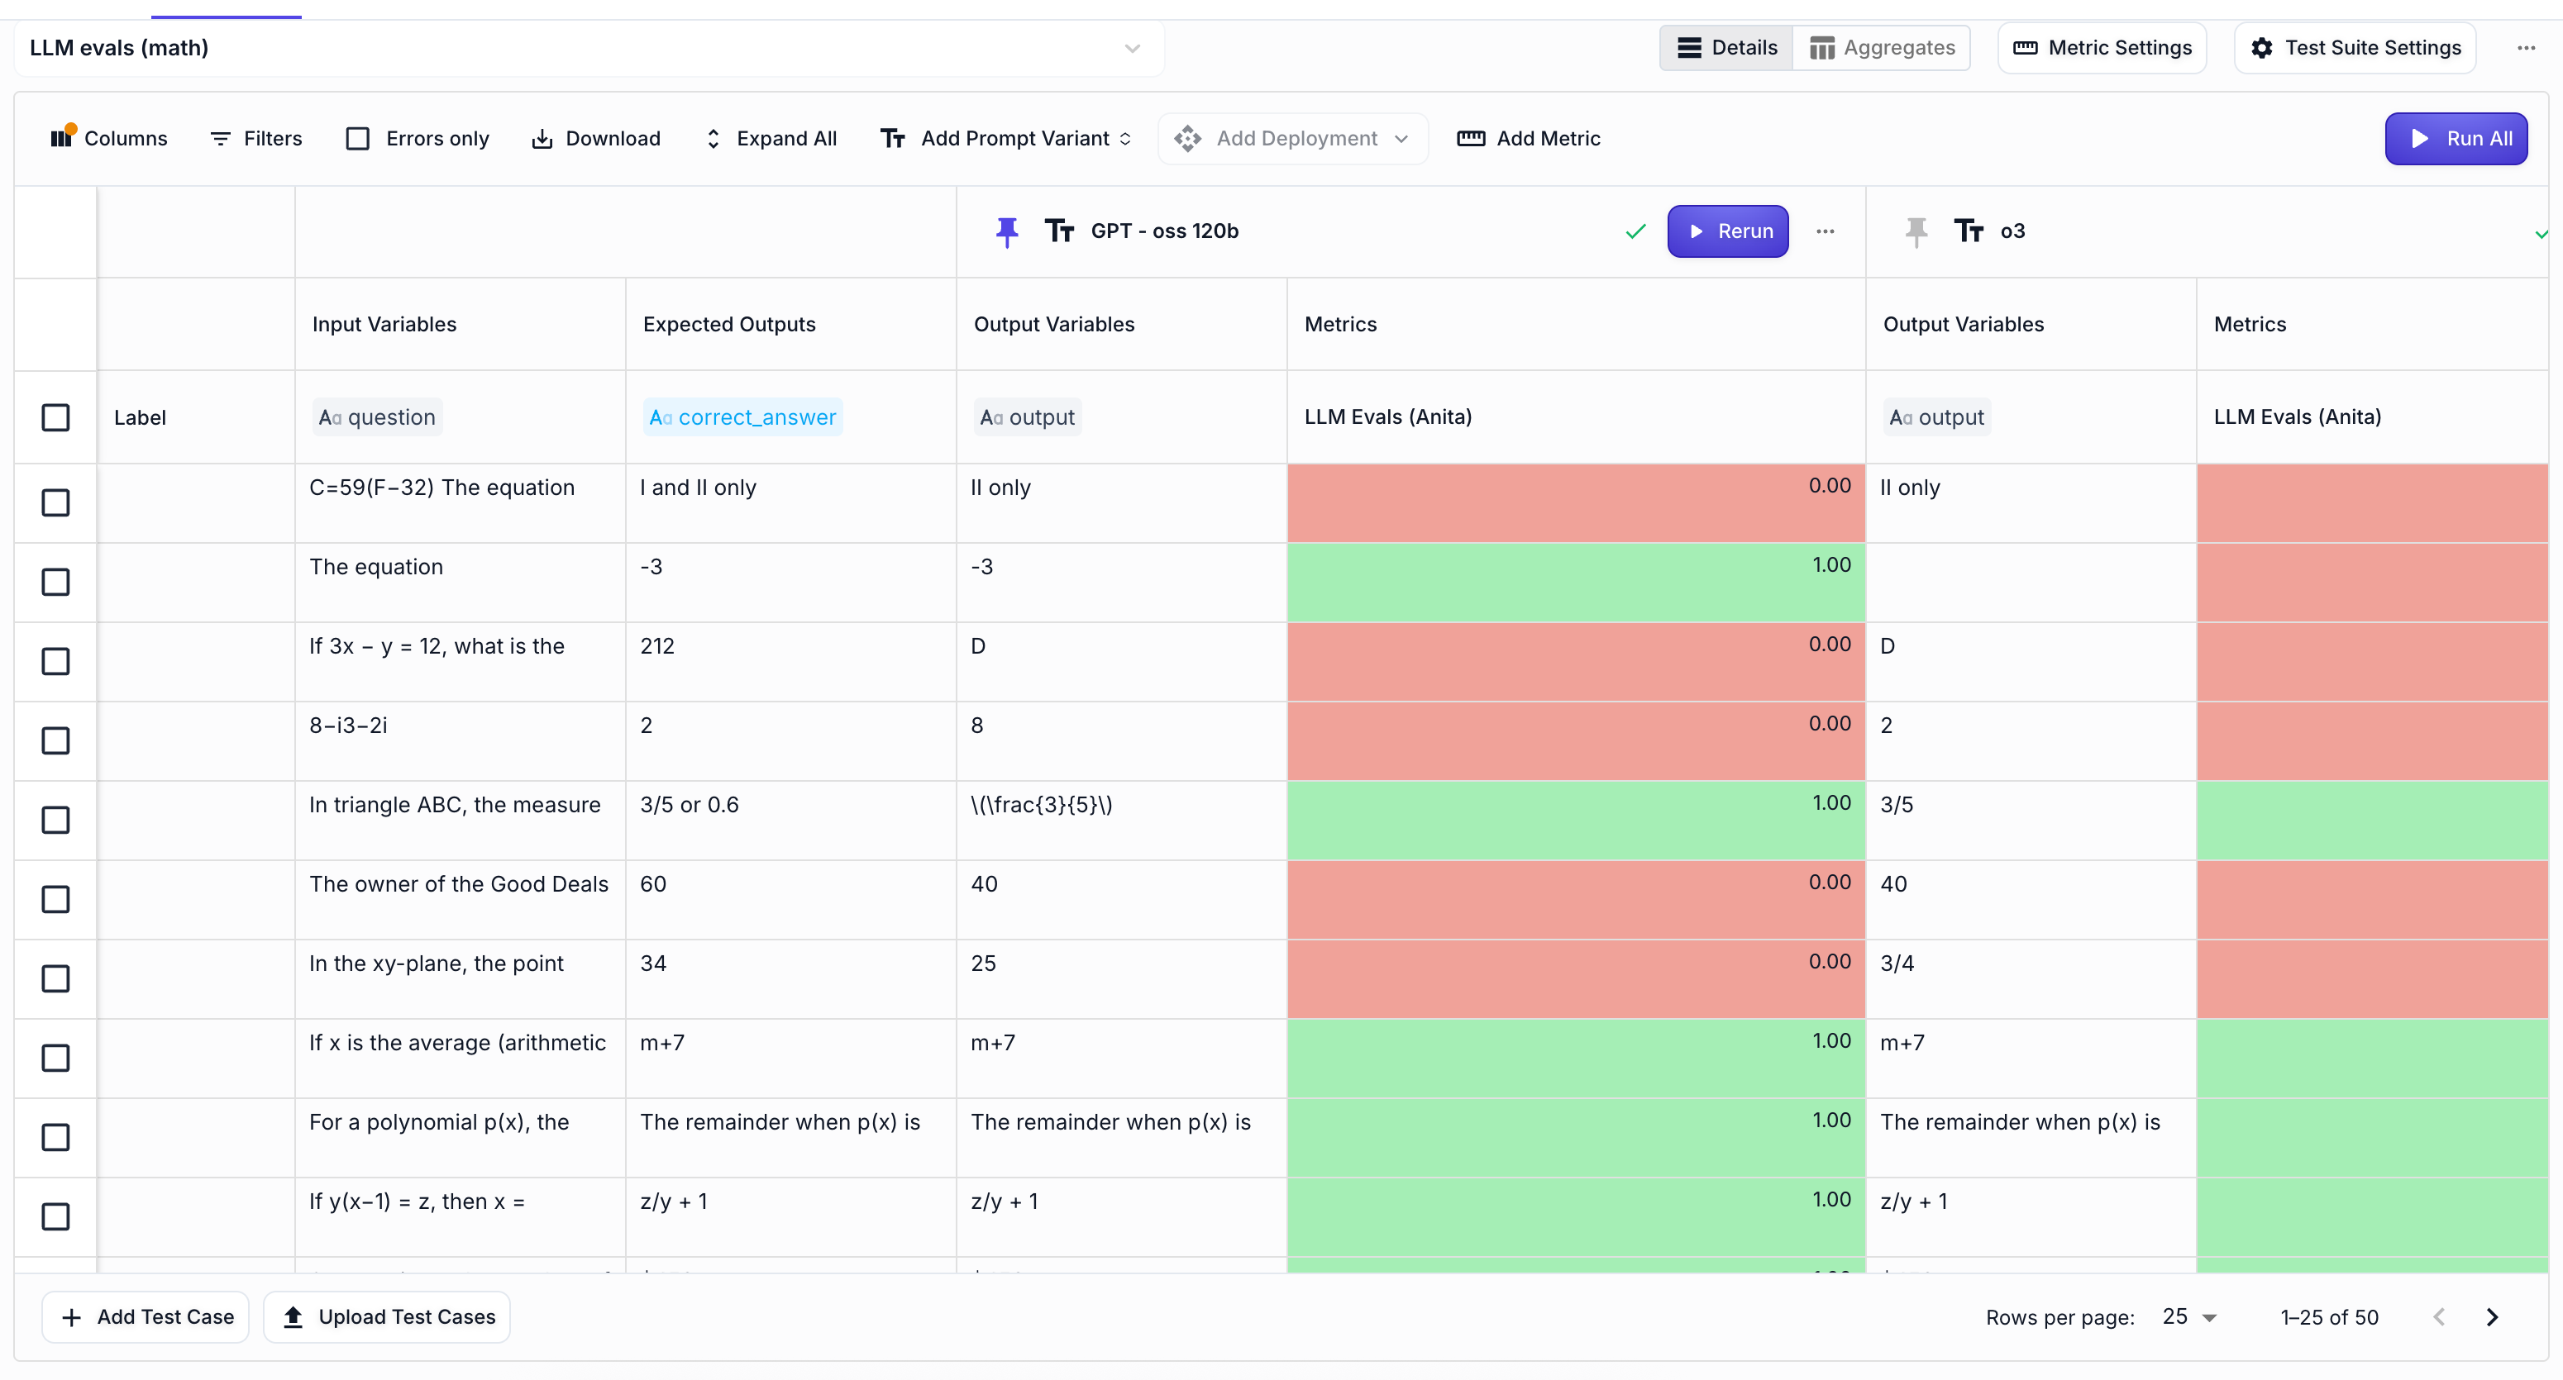Click the Download icon
The width and height of the screenshot is (2563, 1380).
point(542,138)
